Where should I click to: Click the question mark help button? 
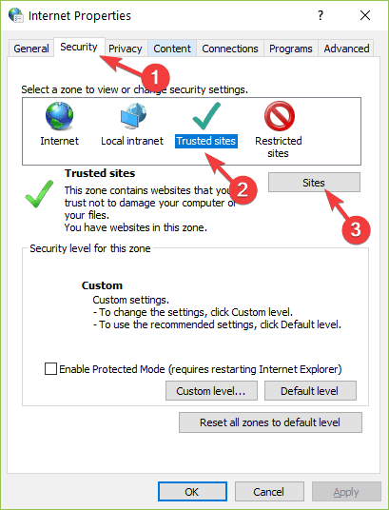(x=321, y=15)
